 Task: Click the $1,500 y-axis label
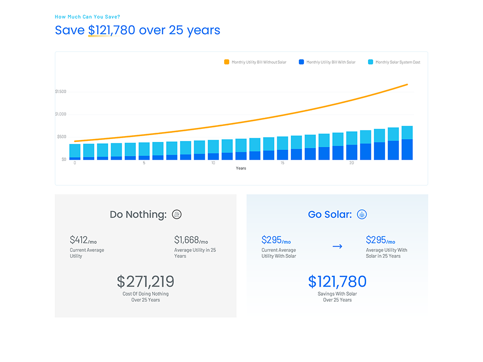coord(60,91)
